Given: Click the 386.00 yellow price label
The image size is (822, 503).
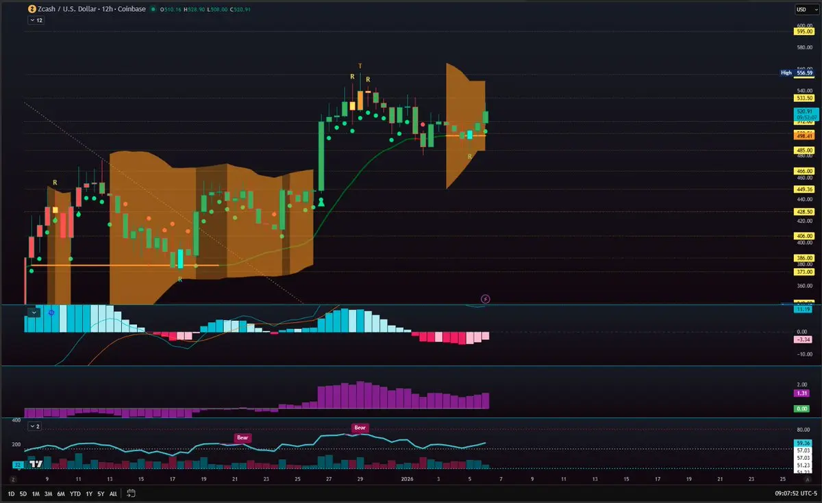Looking at the screenshot, I should (x=804, y=257).
